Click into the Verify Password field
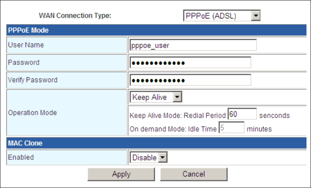This screenshot has width=311, height=188. coord(190,80)
